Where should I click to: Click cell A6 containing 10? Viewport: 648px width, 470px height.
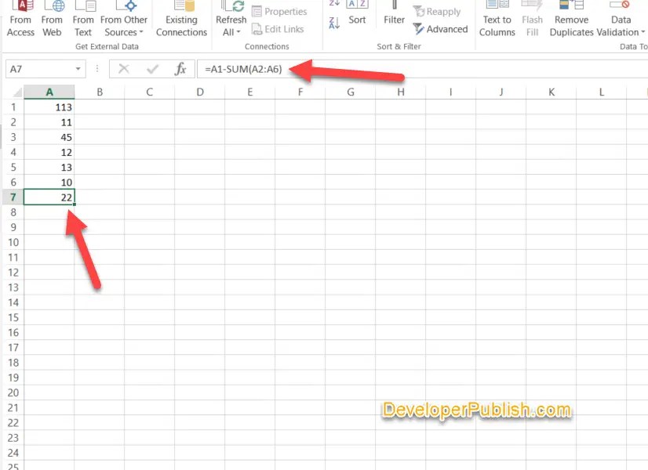(49, 182)
